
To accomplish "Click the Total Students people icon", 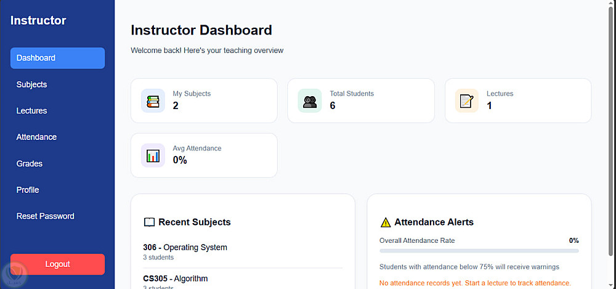I will (x=310, y=100).
